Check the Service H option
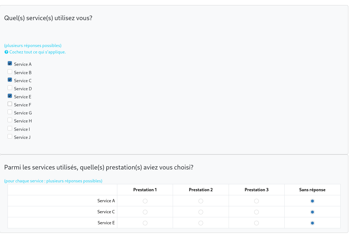361x242 pixels. point(10,120)
